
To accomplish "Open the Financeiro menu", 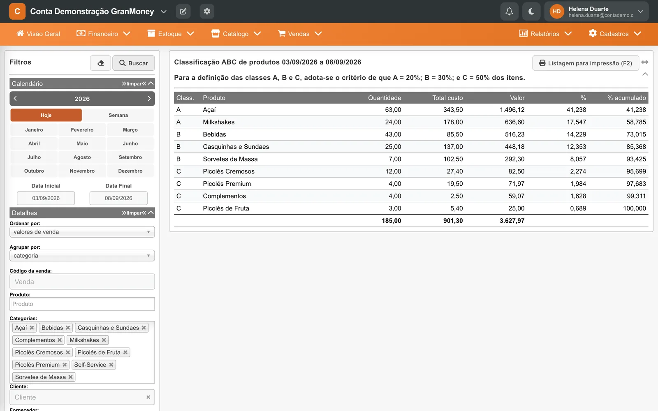I will click(103, 34).
